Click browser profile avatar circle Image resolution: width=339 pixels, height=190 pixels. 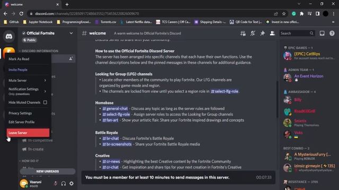click(x=326, y=14)
